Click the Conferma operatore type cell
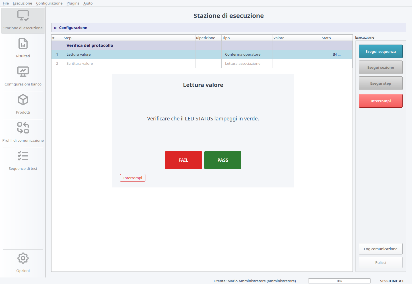Viewport: 412px width, 284px height. tap(247, 55)
